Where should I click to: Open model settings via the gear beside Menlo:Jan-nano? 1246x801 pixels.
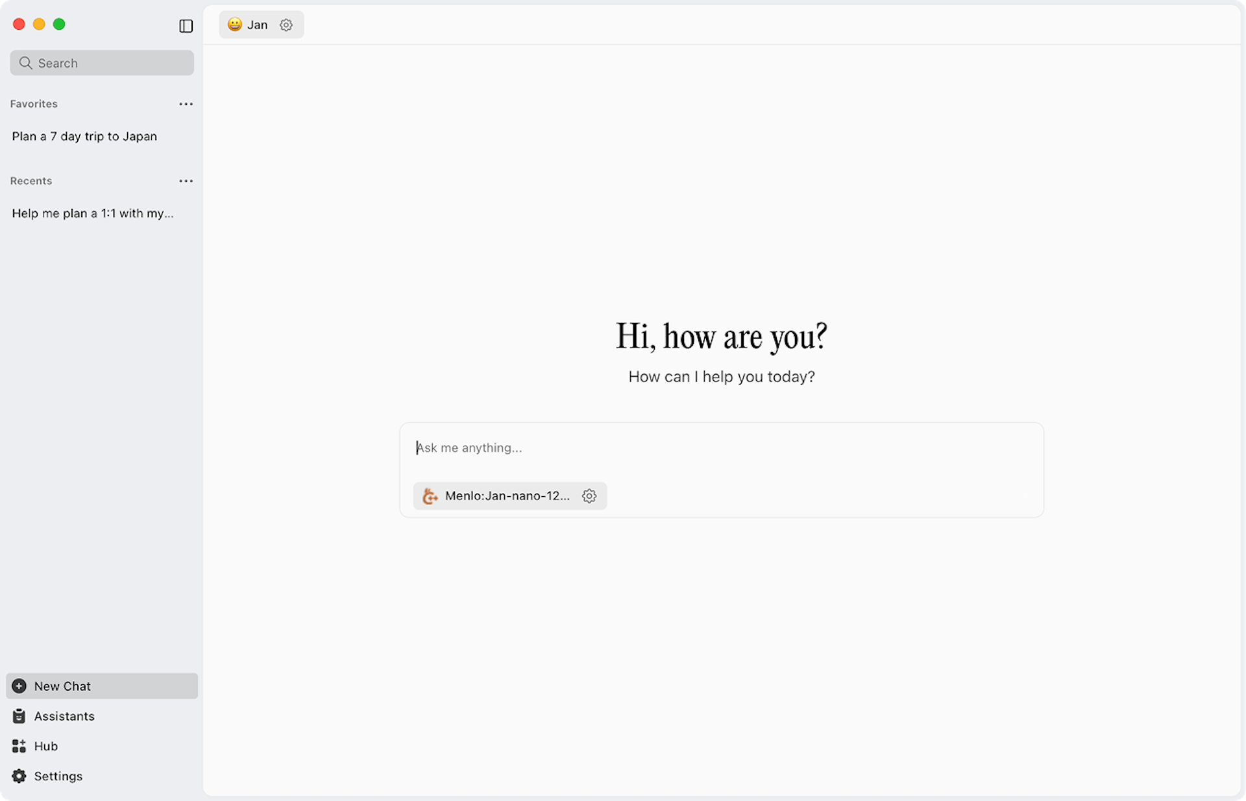(x=589, y=496)
